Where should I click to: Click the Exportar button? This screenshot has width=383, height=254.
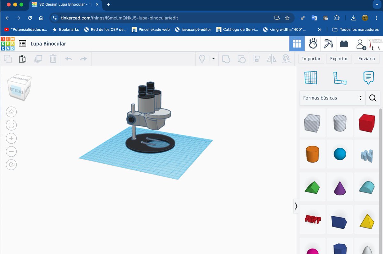point(339,59)
